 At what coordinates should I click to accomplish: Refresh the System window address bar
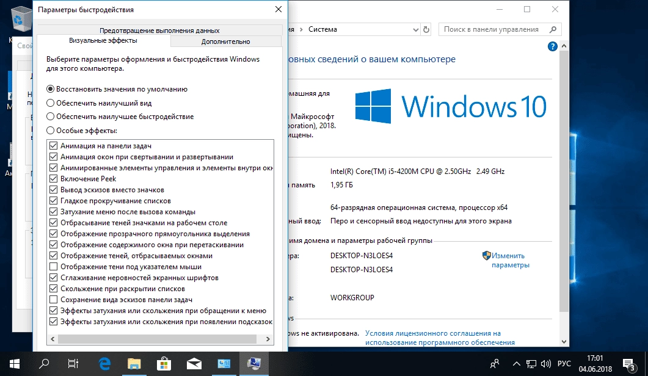[426, 29]
